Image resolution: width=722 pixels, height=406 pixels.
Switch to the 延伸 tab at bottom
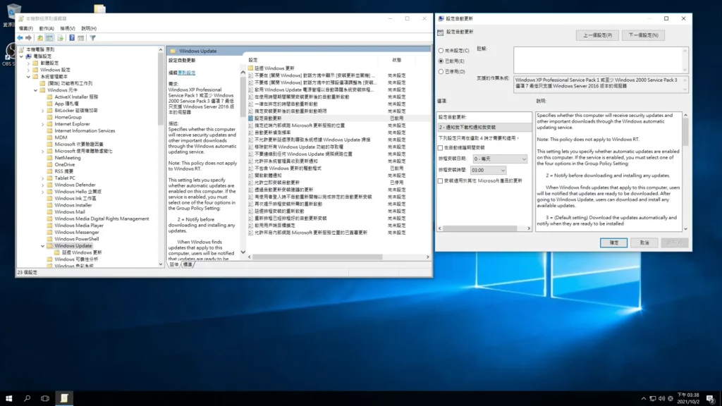coord(174,264)
